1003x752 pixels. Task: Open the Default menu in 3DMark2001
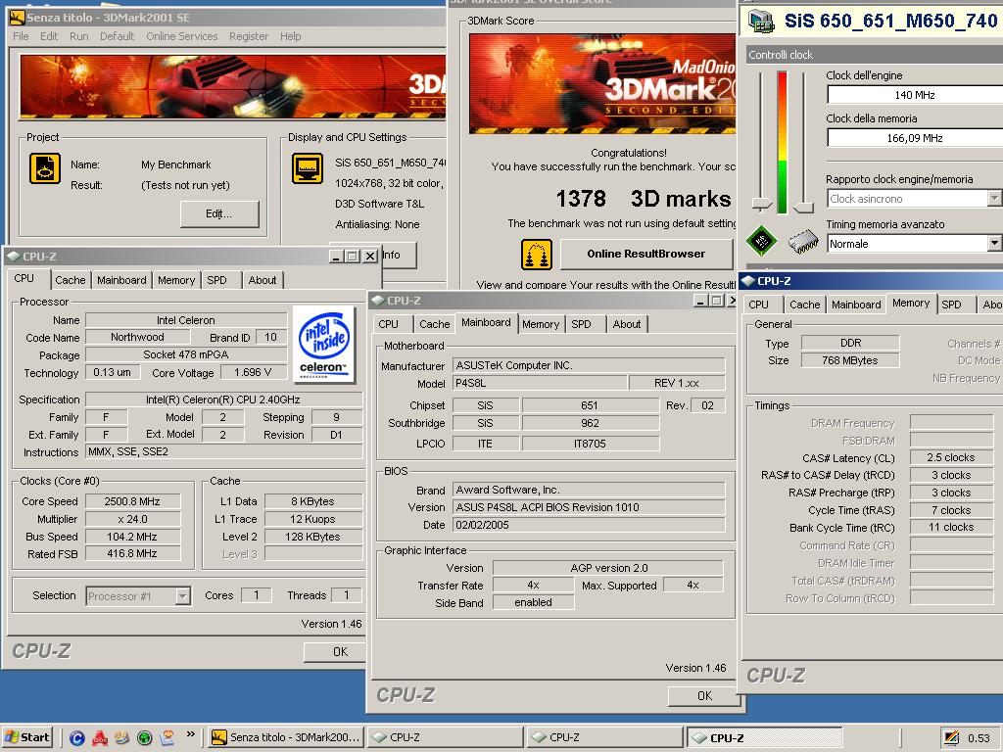[x=118, y=36]
